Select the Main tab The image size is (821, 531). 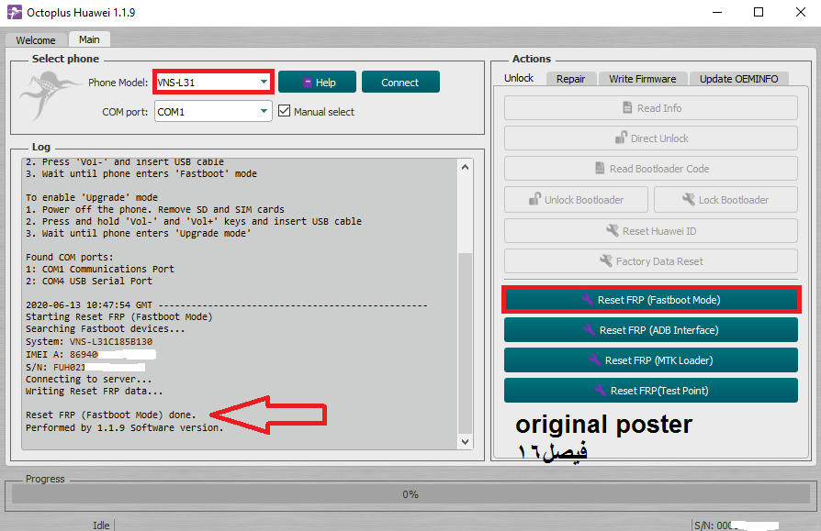point(89,39)
